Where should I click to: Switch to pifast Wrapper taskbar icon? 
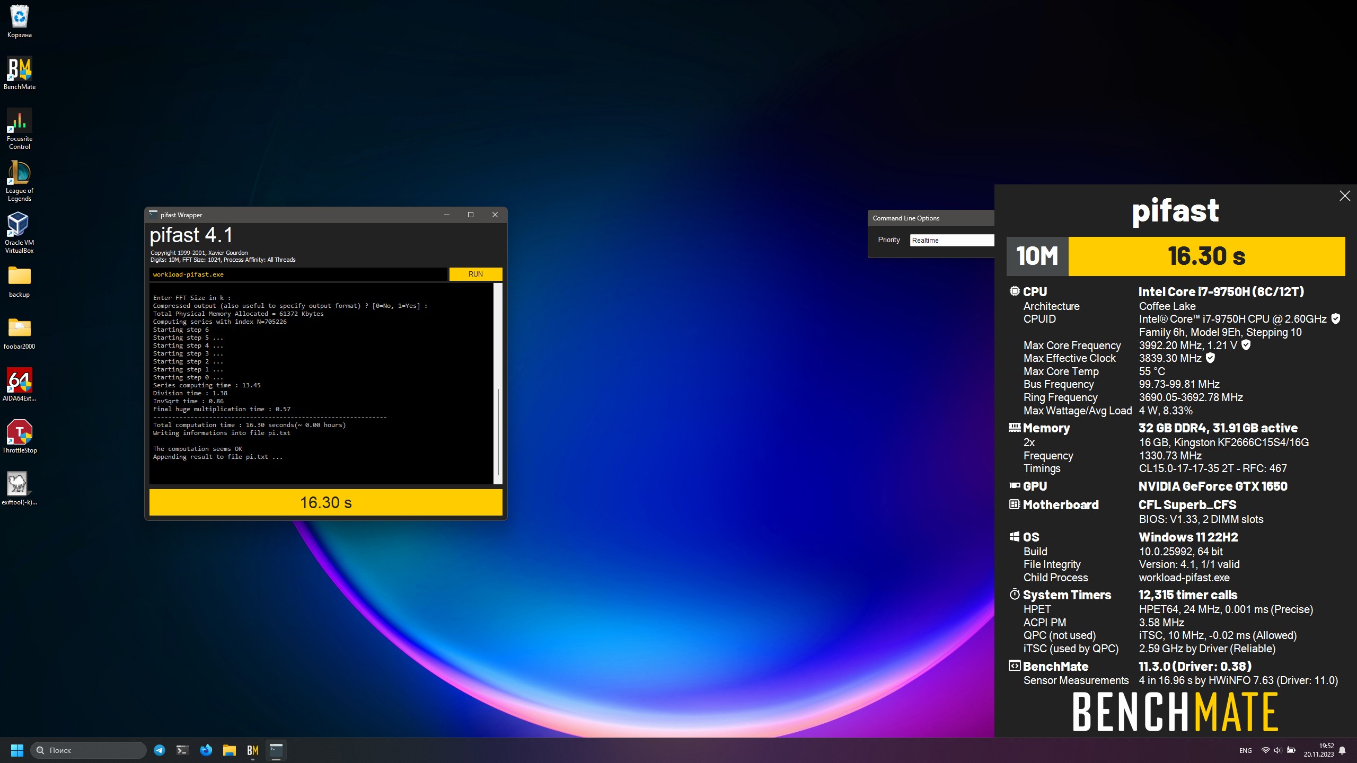276,750
